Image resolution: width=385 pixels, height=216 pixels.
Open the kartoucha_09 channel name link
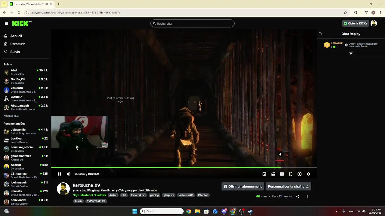click(86, 185)
